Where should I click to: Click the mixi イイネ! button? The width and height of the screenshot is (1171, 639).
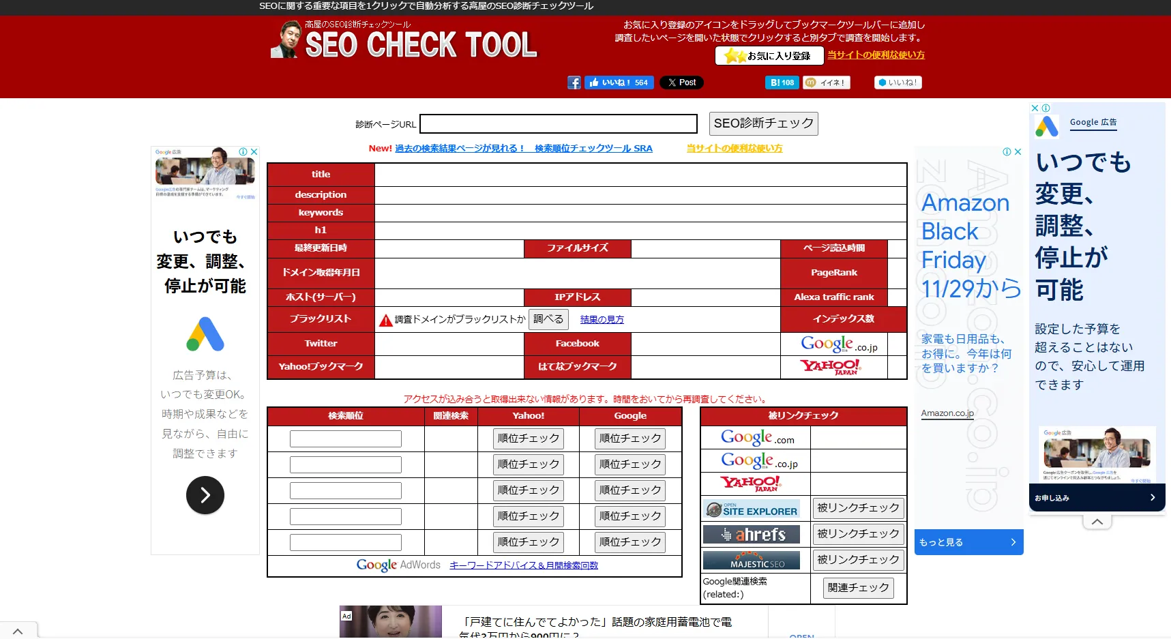826,83
